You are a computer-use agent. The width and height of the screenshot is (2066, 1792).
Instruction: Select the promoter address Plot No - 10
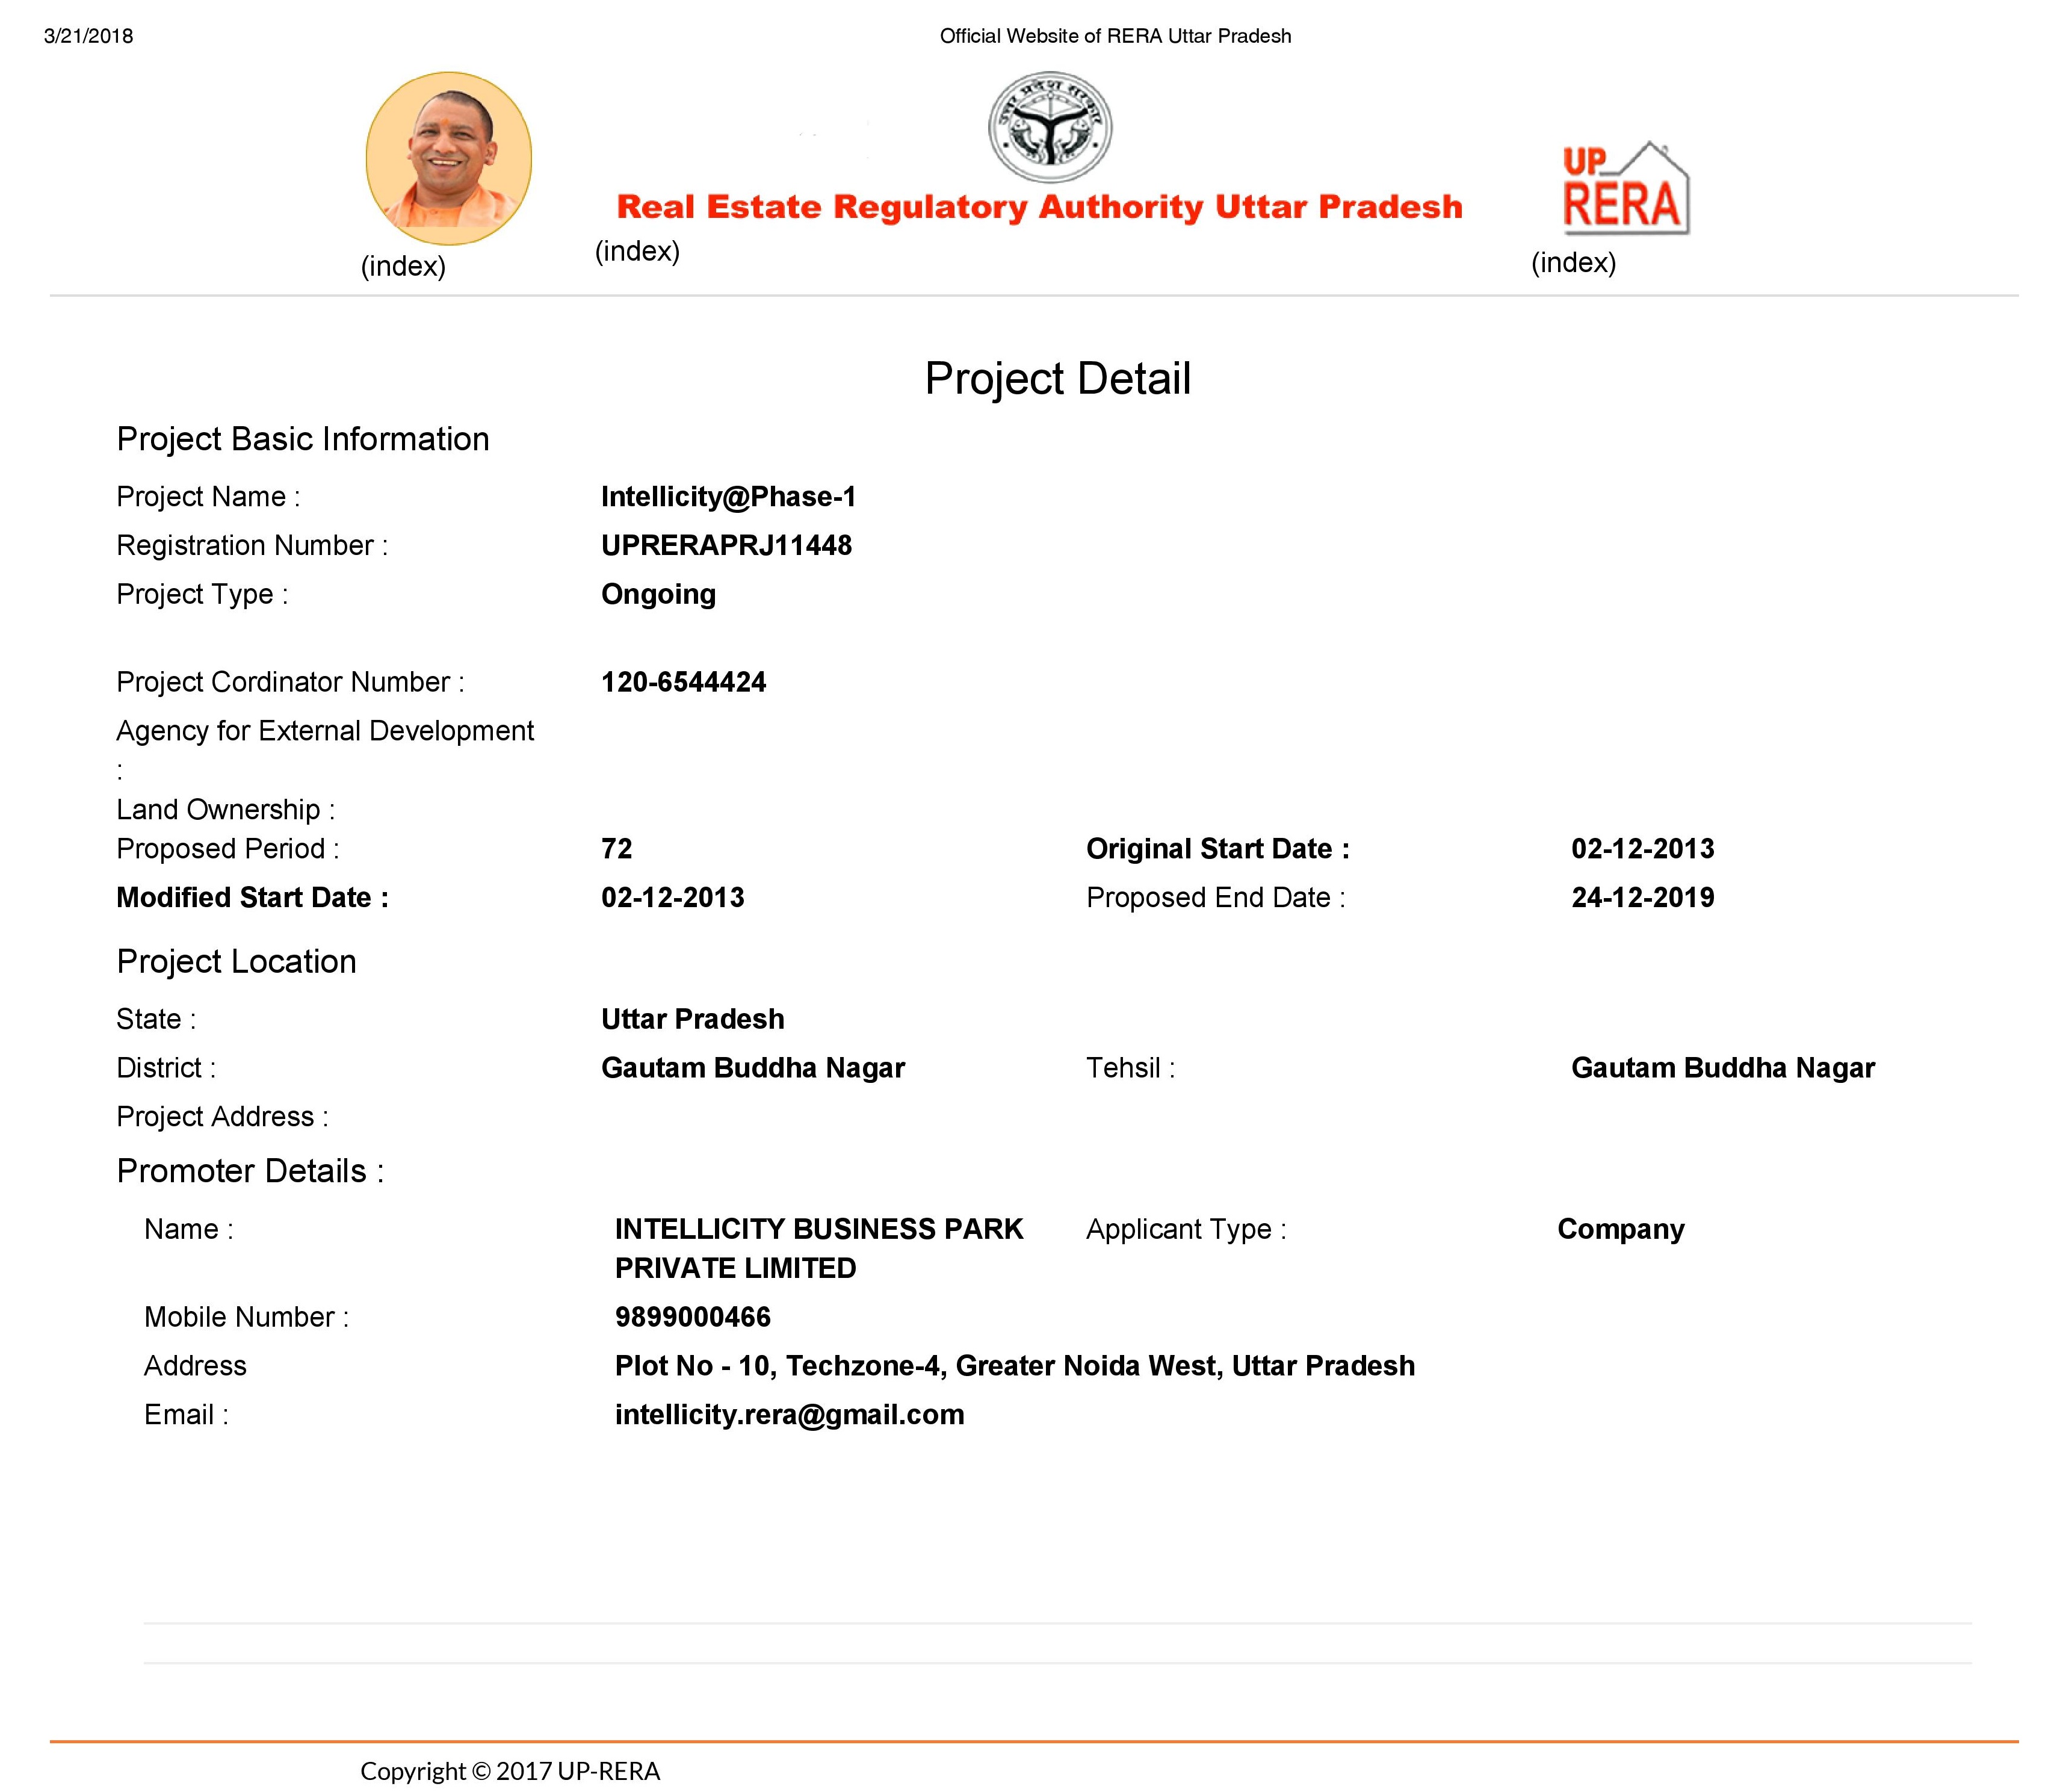(x=1015, y=1367)
